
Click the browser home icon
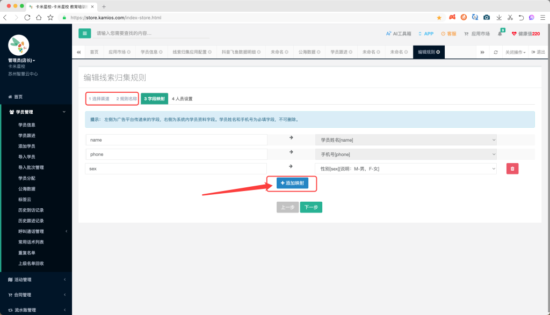[x=39, y=17]
